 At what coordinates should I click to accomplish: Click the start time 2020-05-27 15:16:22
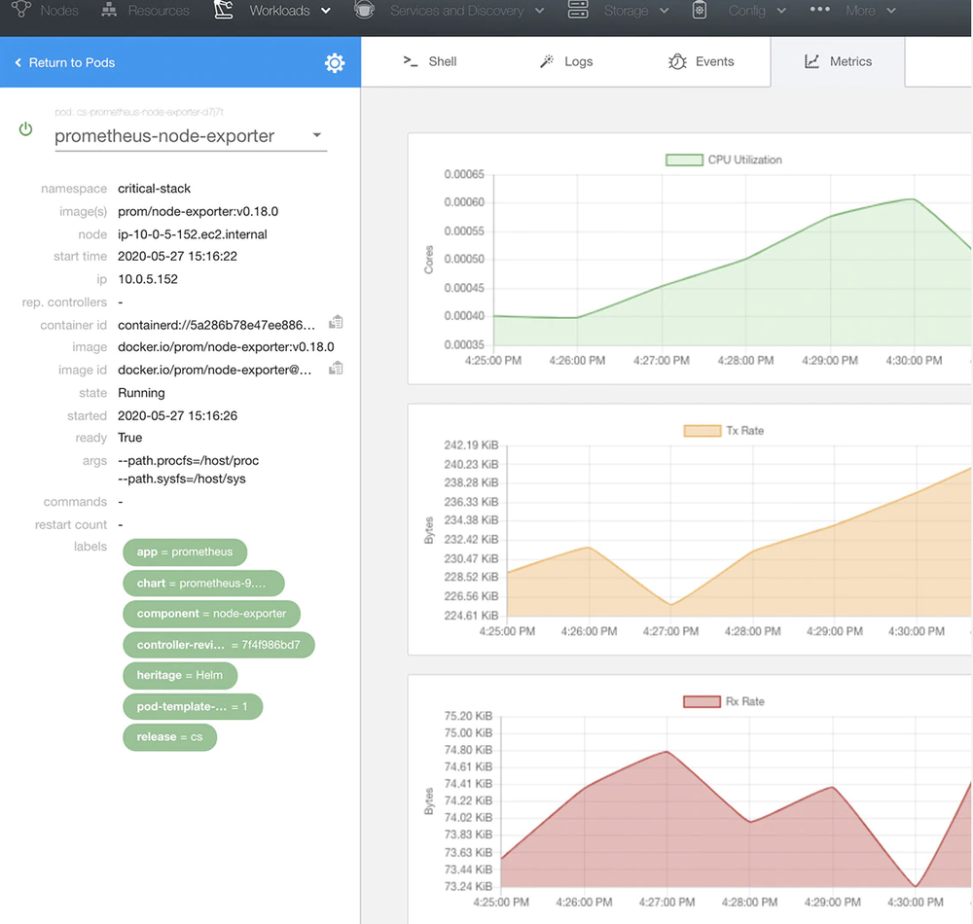pos(177,256)
